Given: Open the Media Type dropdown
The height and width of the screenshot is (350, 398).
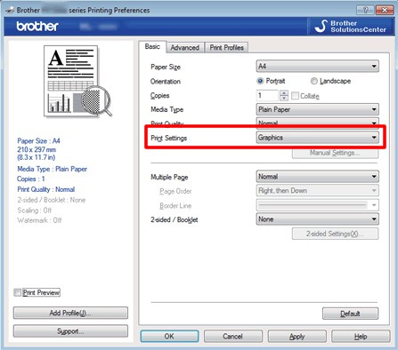Looking at the screenshot, I should 317,109.
